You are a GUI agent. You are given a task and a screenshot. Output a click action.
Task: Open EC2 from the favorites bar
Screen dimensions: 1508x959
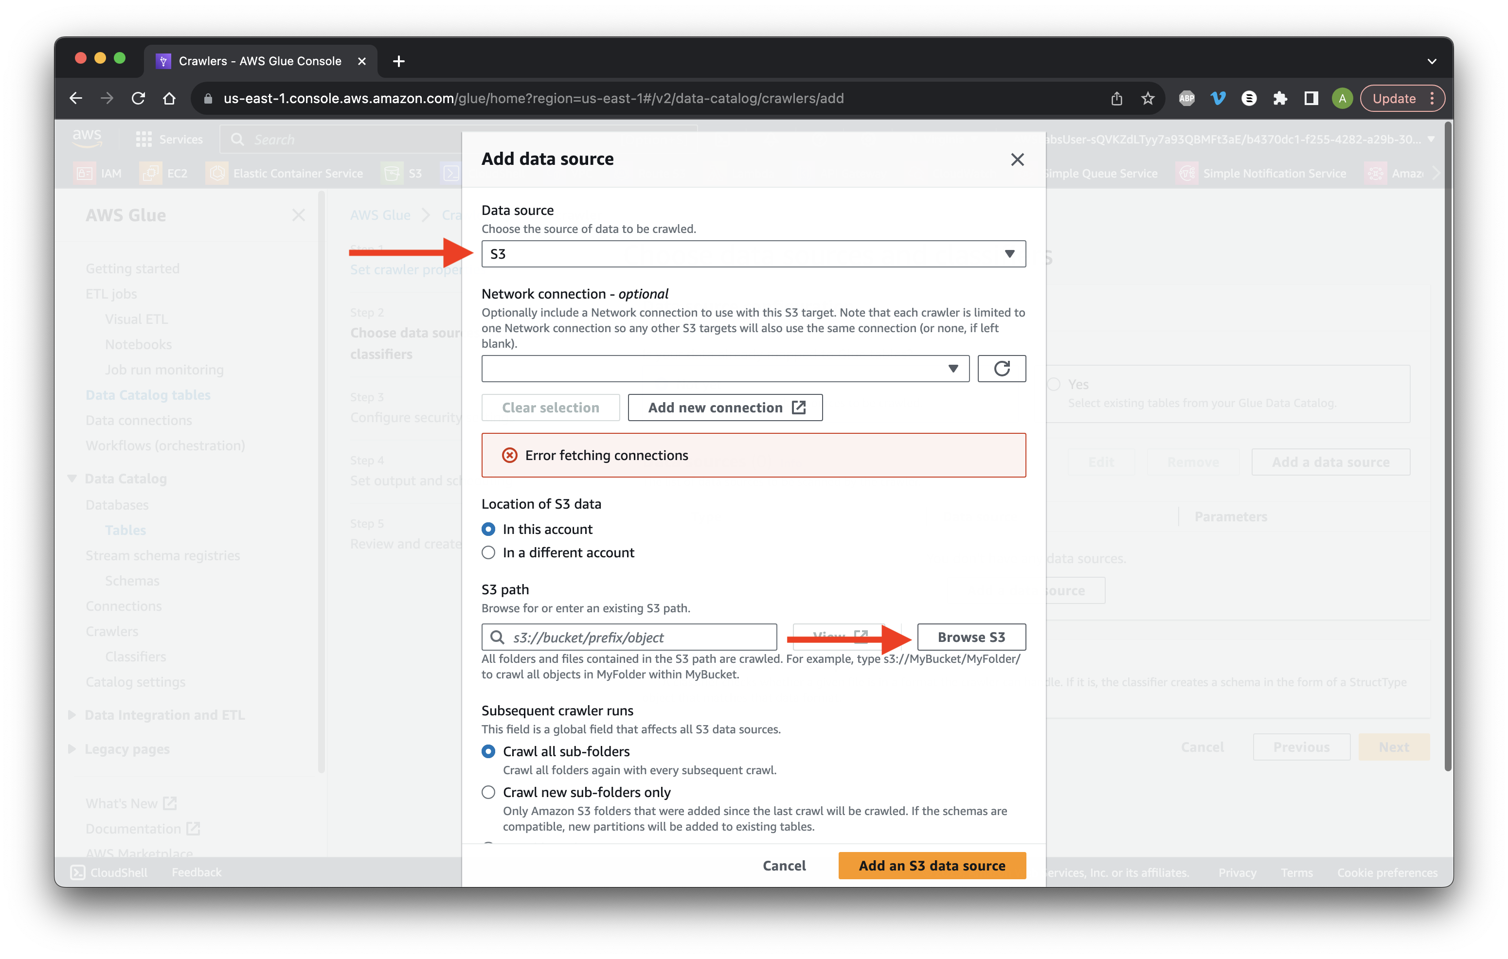164,174
